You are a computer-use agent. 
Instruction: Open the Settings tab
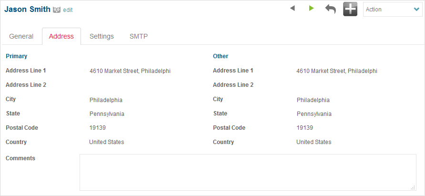click(101, 36)
